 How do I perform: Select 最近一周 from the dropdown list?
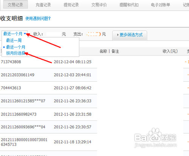[14, 41]
